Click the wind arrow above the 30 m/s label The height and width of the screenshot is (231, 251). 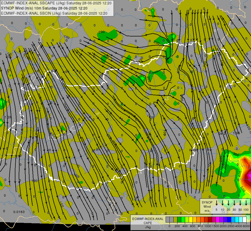click(234, 203)
